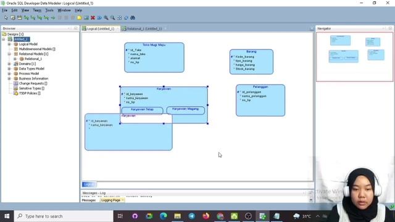Pick the New M:N Relation tool

[x=26, y=18]
